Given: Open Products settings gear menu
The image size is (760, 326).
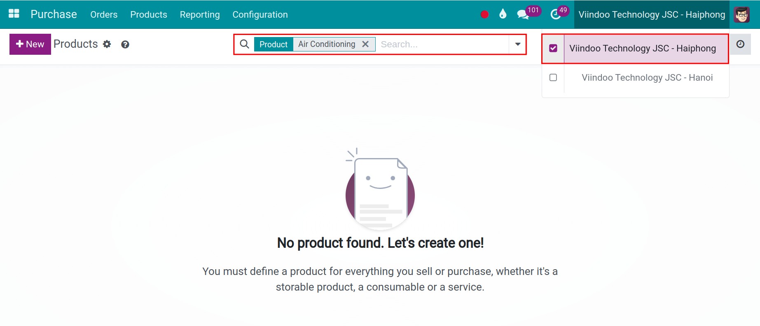Looking at the screenshot, I should [107, 44].
